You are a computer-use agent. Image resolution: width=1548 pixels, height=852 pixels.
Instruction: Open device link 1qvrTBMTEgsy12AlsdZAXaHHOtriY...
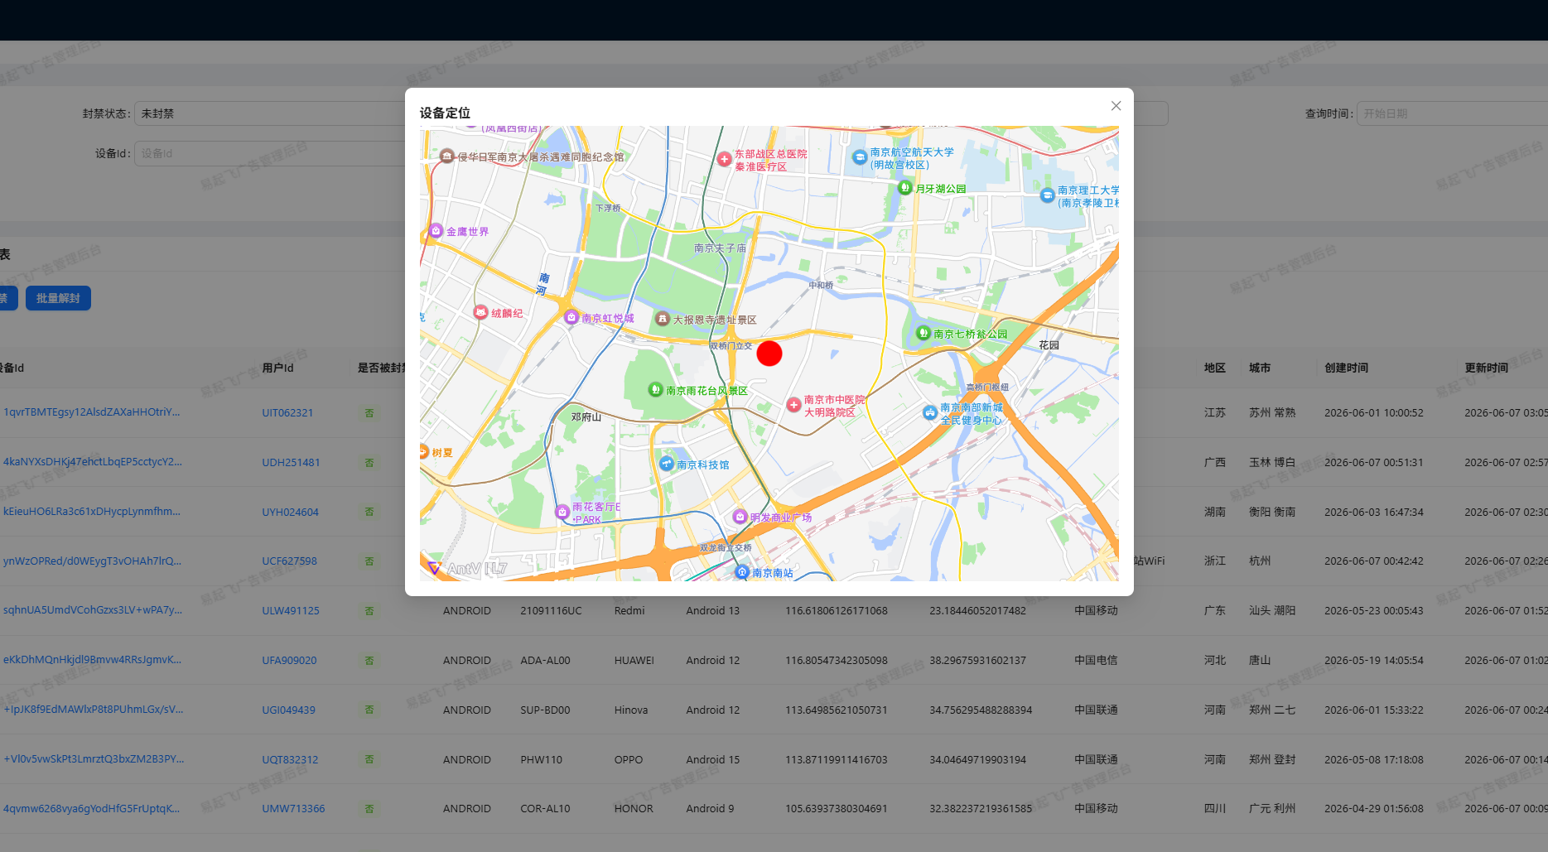91,412
